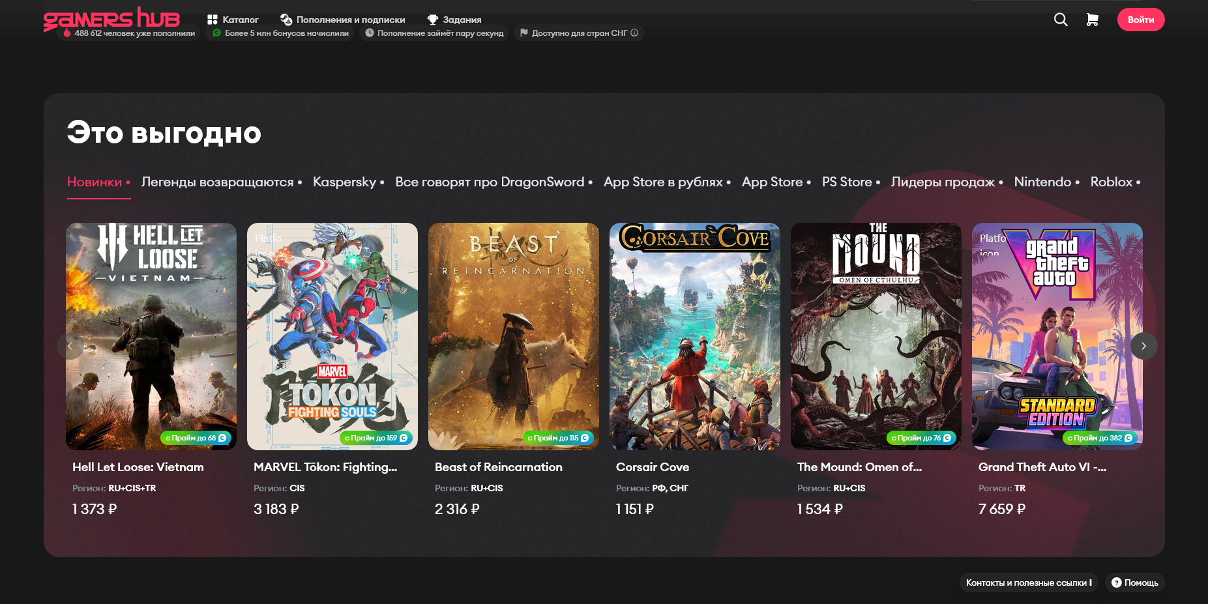Viewport: 1208px width, 604px height.
Task: Go to the Gamers Hub logo homepage
Action: [111, 18]
